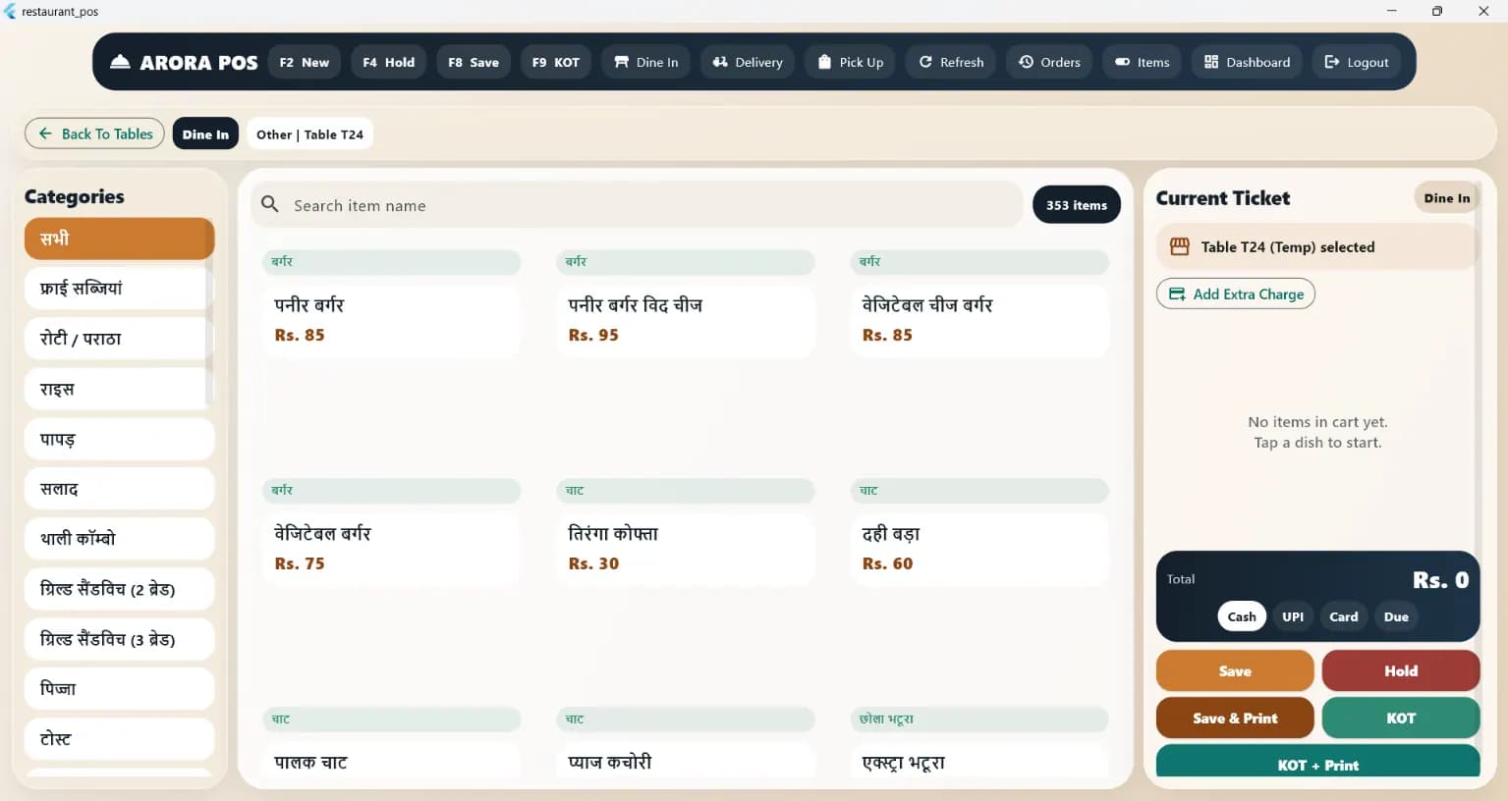Open the थाली कॉम्बो category
The height and width of the screenshot is (801, 1508).
click(x=119, y=538)
